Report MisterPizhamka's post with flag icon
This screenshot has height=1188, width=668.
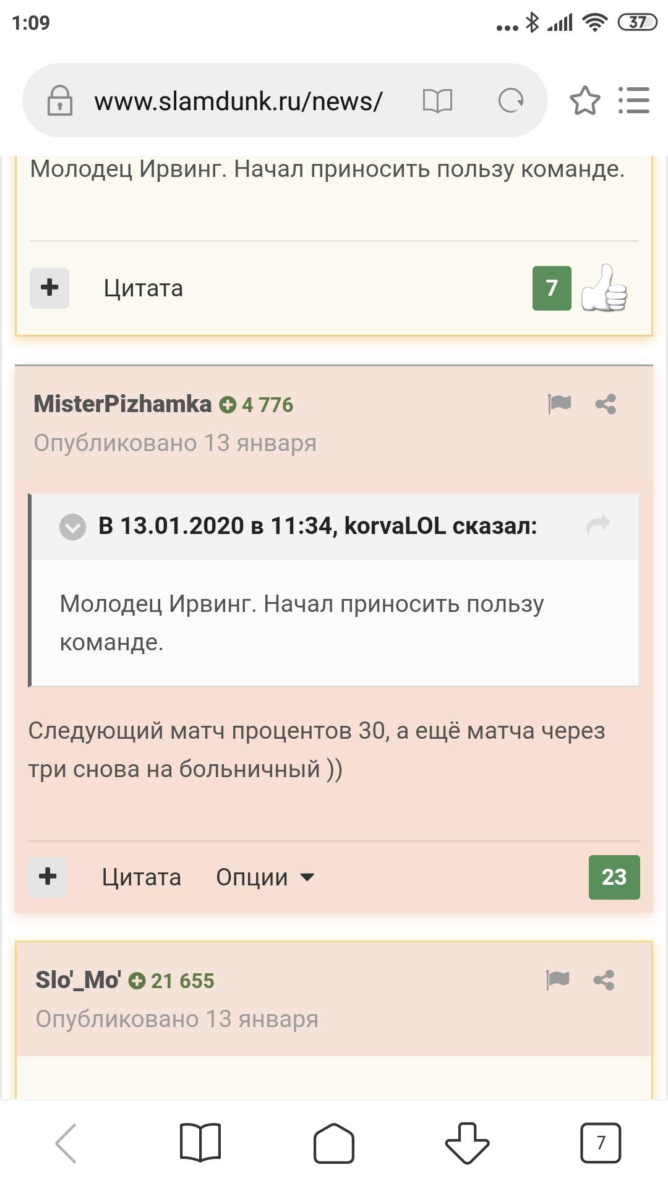click(x=559, y=404)
